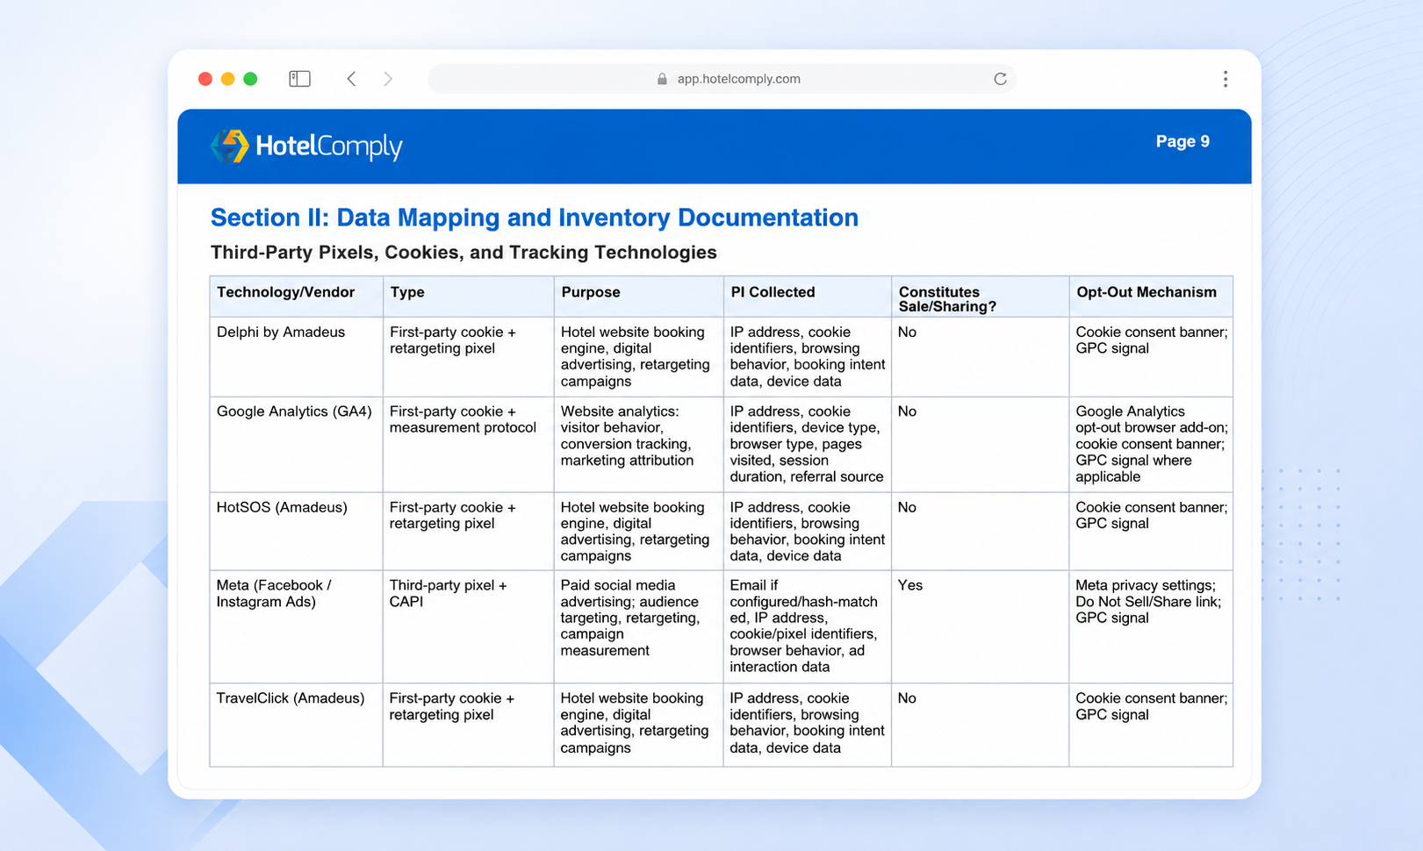
Task: Click the Opt-Out Mechanism column header
Action: tap(1151, 297)
